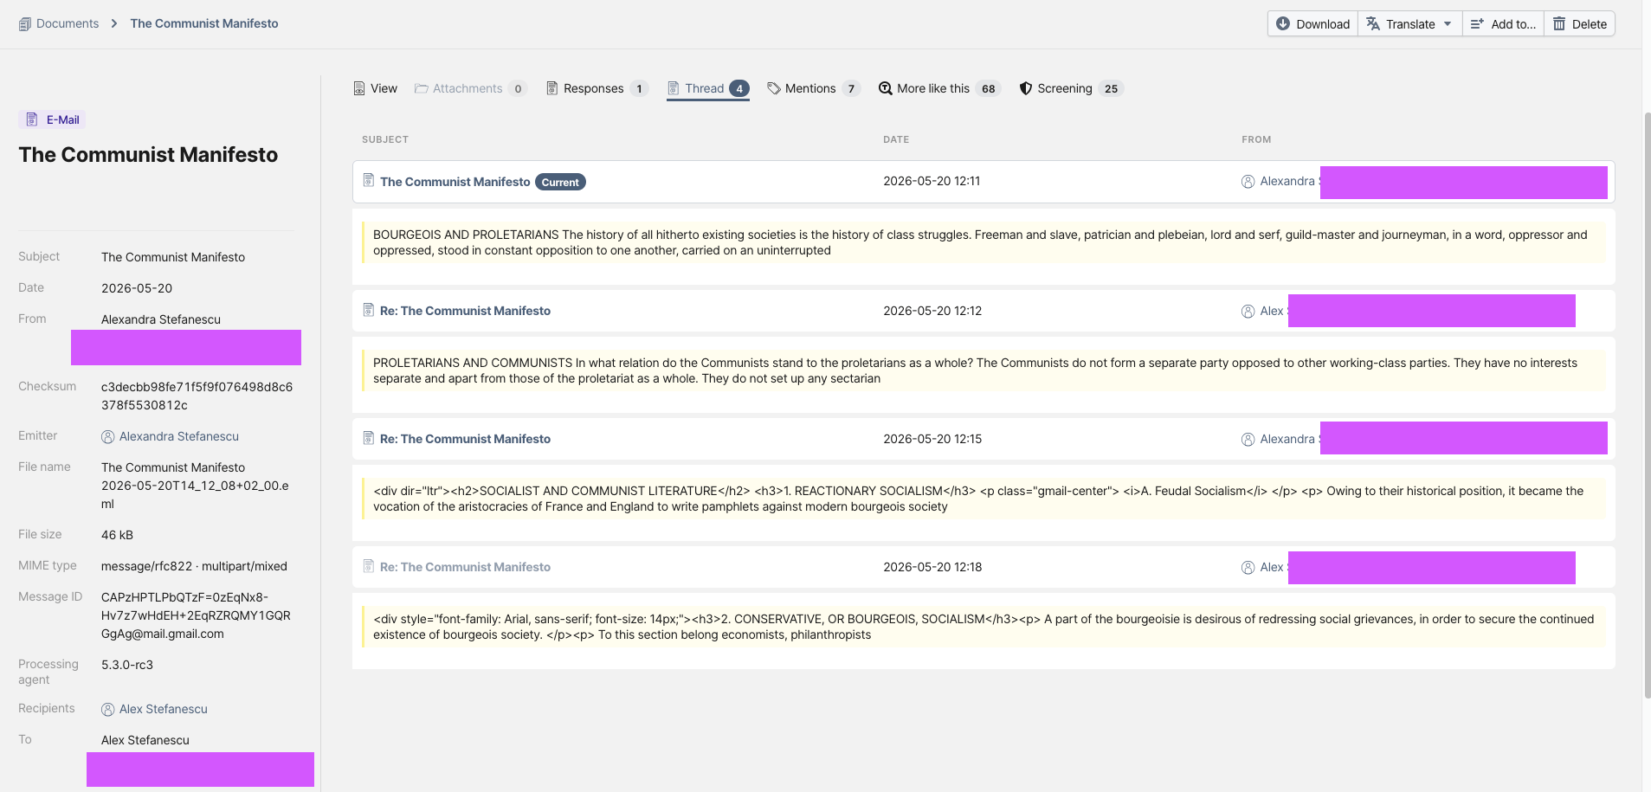Click the 2026-05-20 12:18 date cell
This screenshot has width=1651, height=792.
pos(932,567)
